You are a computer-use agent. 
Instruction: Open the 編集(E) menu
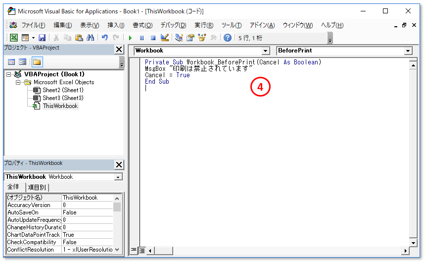pyautogui.click(x=63, y=25)
